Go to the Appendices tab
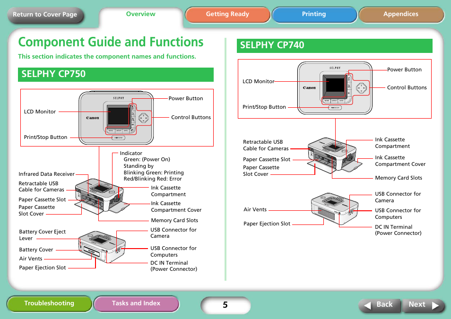Screen dimensions: 451x319 [x=401, y=14]
